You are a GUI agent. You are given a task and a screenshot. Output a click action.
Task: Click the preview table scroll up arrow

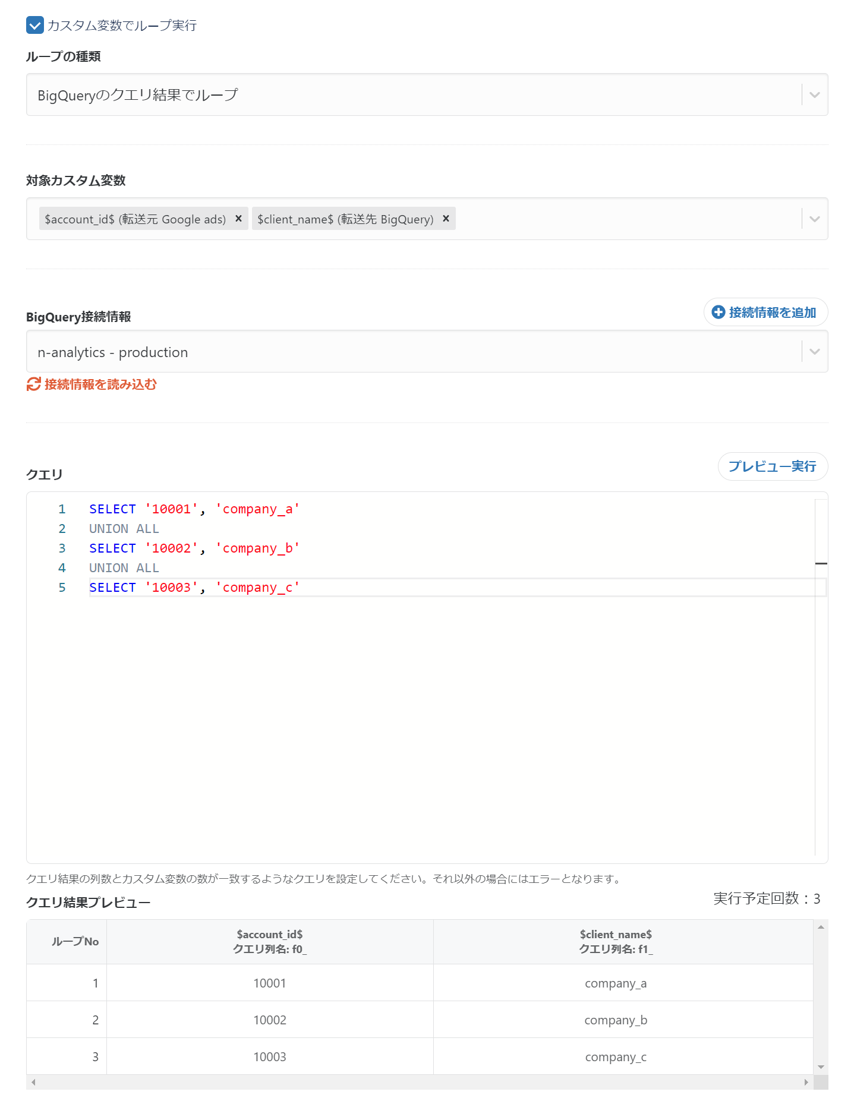click(x=821, y=928)
